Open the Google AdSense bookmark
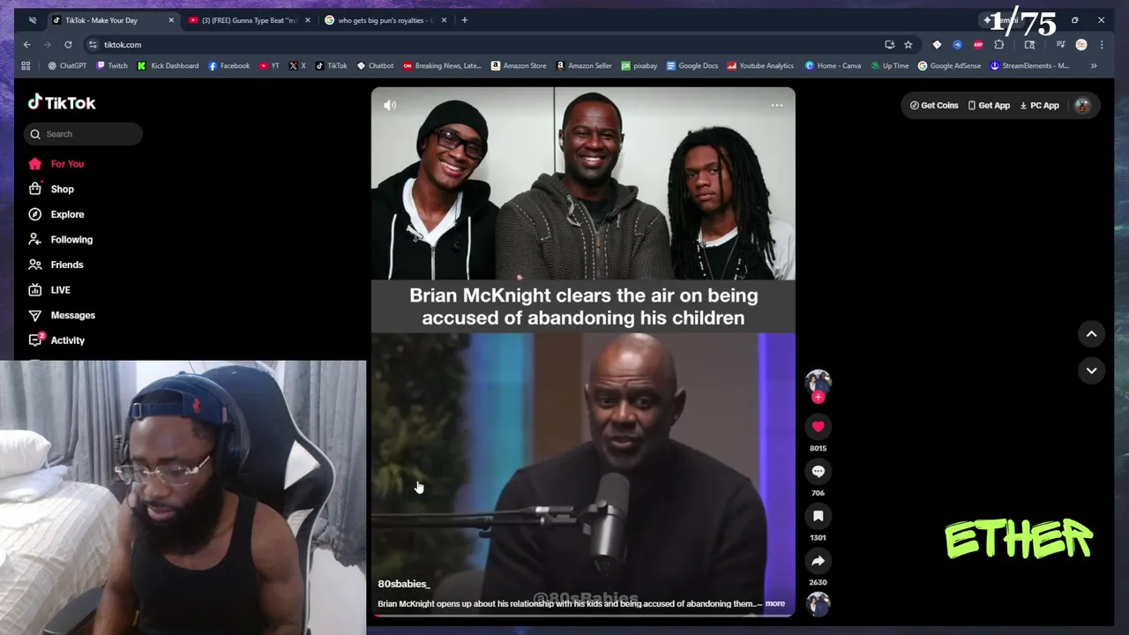1129x635 pixels. [949, 66]
